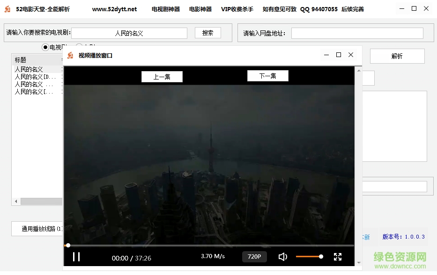Click the 网盘地址 input field

tap(357, 33)
